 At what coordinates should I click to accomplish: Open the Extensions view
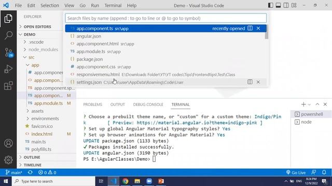8,86
